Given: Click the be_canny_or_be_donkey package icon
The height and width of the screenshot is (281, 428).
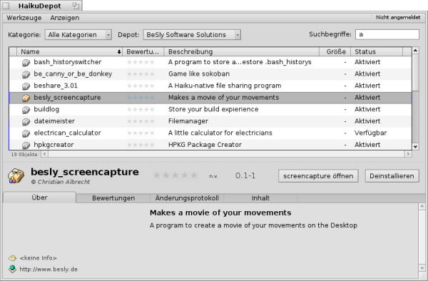Looking at the screenshot, I should 26,74.
